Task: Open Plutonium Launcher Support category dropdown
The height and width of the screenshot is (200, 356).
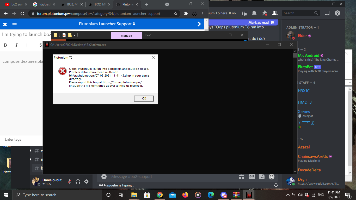Action: click(107, 24)
